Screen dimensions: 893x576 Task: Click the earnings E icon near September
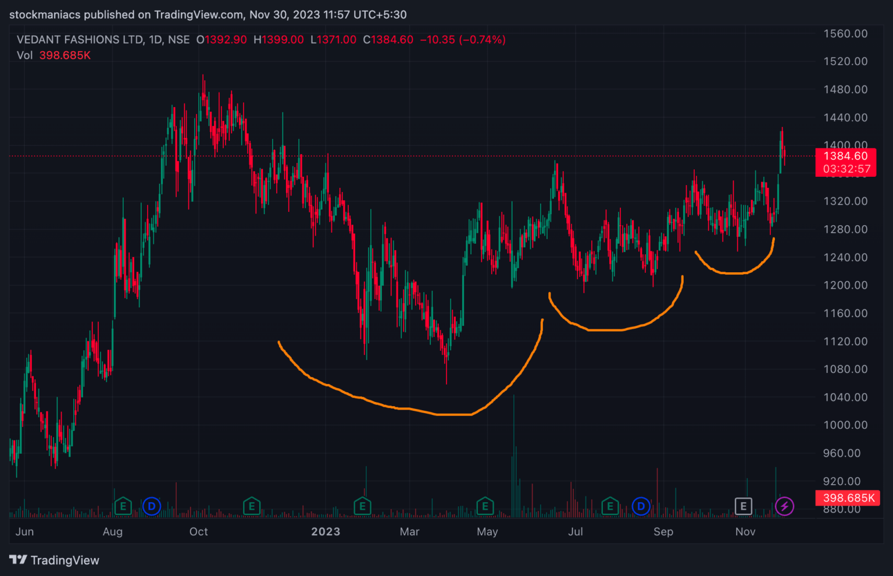click(610, 506)
